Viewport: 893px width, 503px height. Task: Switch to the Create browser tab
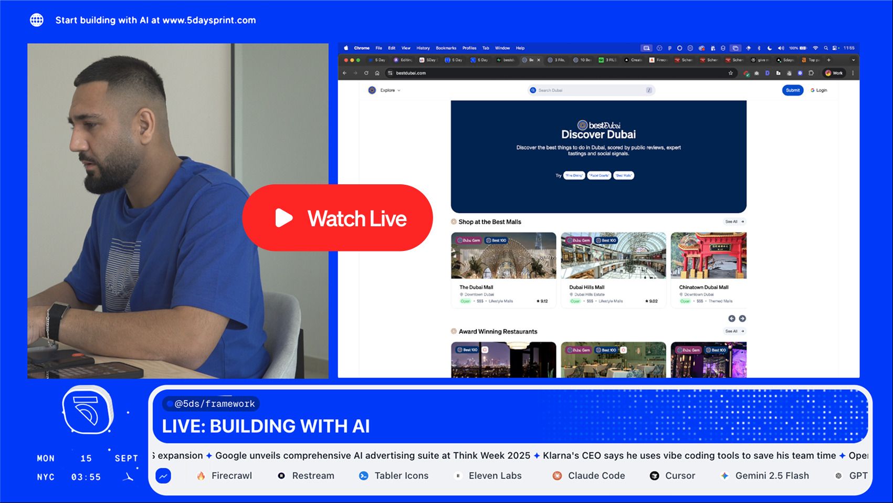pos(634,60)
